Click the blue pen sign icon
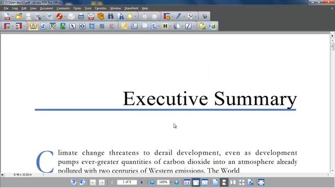 click(x=178, y=16)
